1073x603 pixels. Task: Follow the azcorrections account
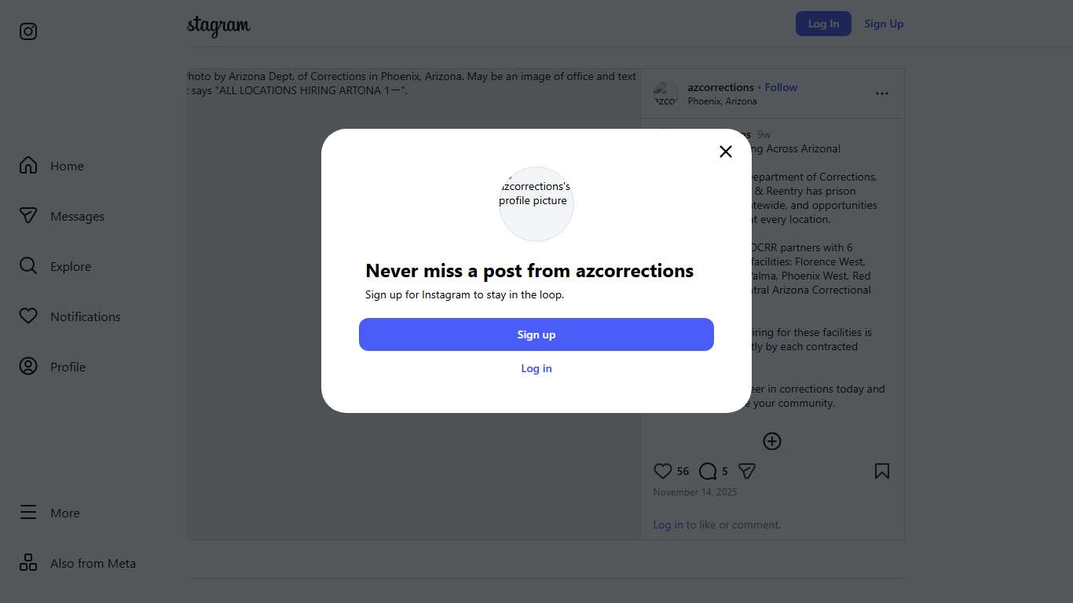click(781, 87)
